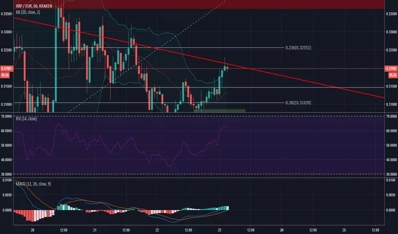This screenshot has height=234, width=398.
Task: Click the 0.33000 right price scale value
Action: 391,32
